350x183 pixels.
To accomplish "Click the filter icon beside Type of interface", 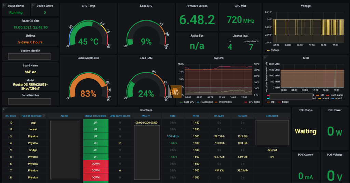I will (44, 116).
